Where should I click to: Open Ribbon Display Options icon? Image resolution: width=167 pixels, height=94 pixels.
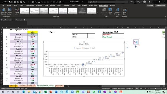(150, 2)
